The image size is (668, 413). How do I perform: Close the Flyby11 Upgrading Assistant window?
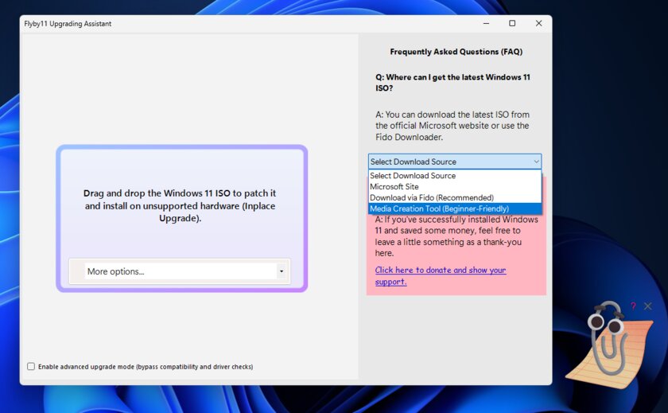pyautogui.click(x=538, y=23)
